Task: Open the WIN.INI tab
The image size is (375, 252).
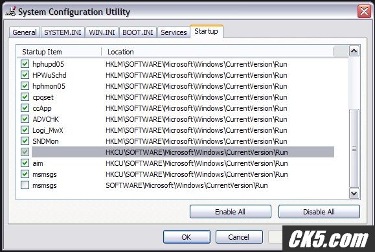Action: (x=102, y=32)
